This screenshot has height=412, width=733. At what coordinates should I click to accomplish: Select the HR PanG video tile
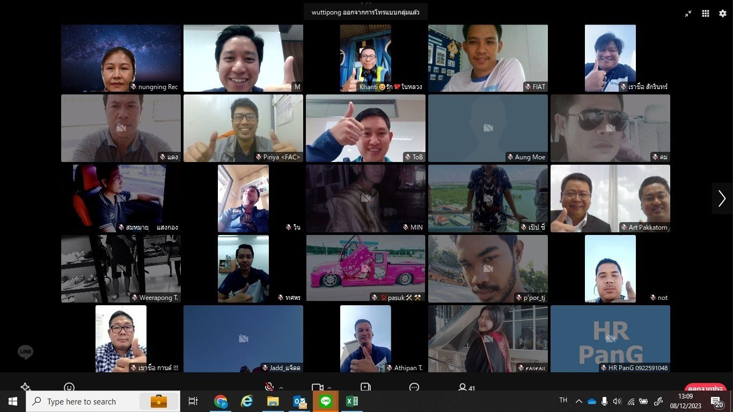(x=610, y=339)
